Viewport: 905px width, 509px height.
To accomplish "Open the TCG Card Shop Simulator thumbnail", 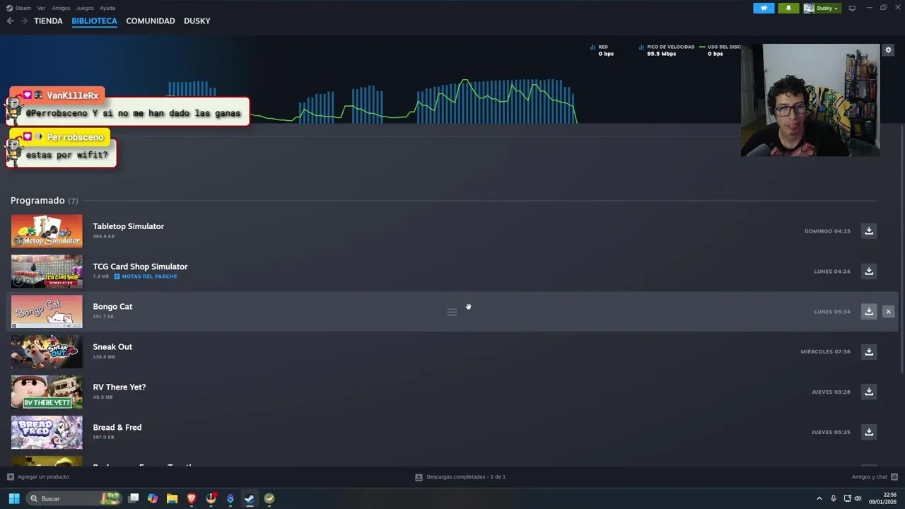I will [x=47, y=271].
